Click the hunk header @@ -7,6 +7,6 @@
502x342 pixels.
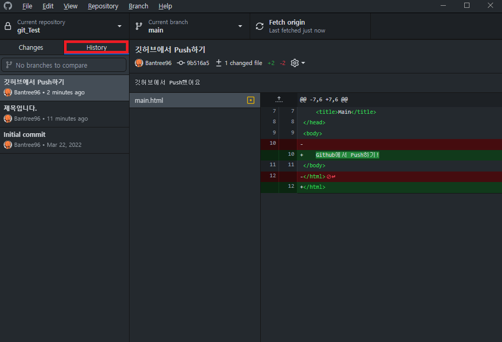tap(324, 100)
